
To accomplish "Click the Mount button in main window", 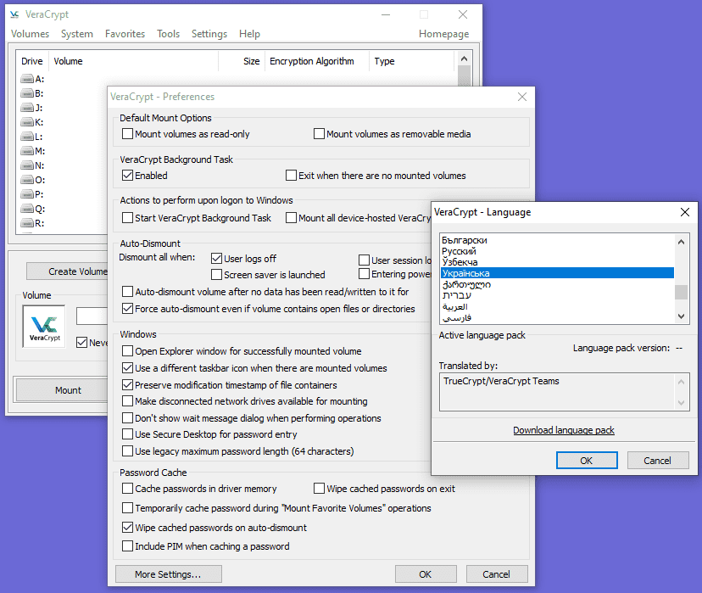I will (x=62, y=390).
